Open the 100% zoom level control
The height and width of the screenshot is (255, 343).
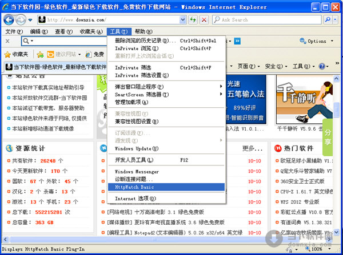coord(319,249)
